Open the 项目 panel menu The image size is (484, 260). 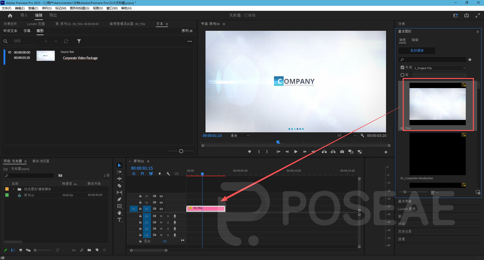tap(26, 161)
